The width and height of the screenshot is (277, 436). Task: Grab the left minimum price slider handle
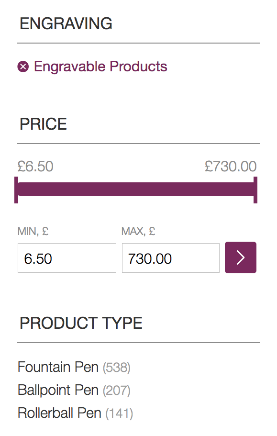click(x=16, y=190)
